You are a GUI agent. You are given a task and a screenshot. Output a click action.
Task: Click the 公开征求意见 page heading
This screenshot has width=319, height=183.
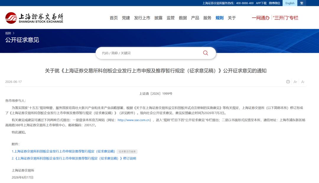(x=22, y=40)
